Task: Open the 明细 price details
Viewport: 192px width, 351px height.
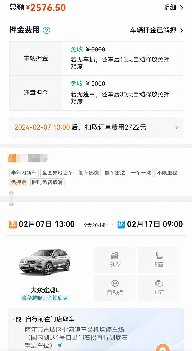Action: click(x=173, y=8)
